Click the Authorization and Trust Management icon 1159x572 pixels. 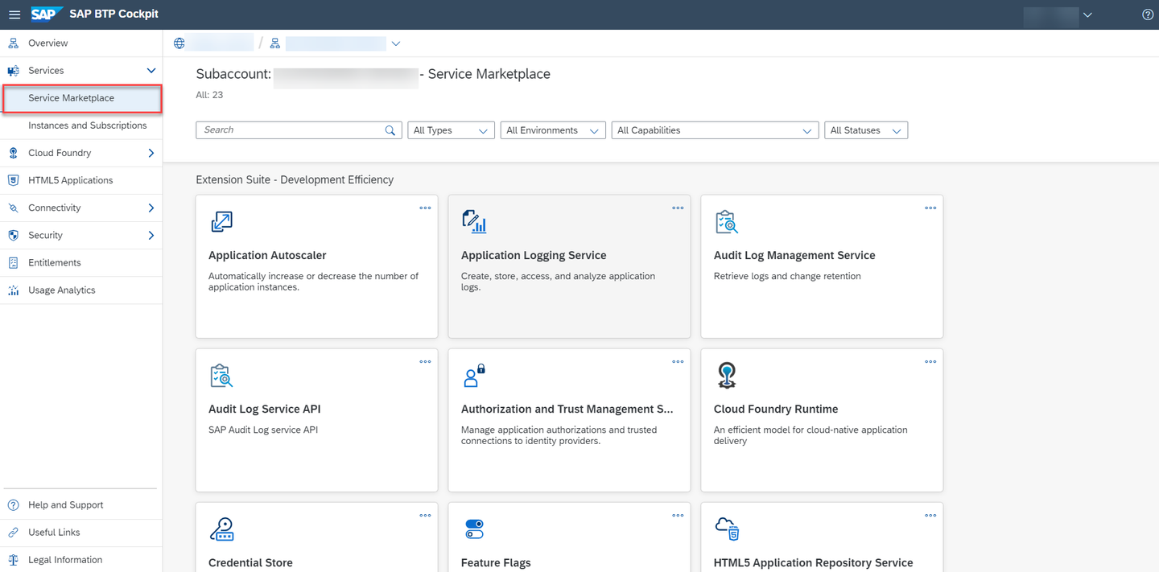(474, 376)
